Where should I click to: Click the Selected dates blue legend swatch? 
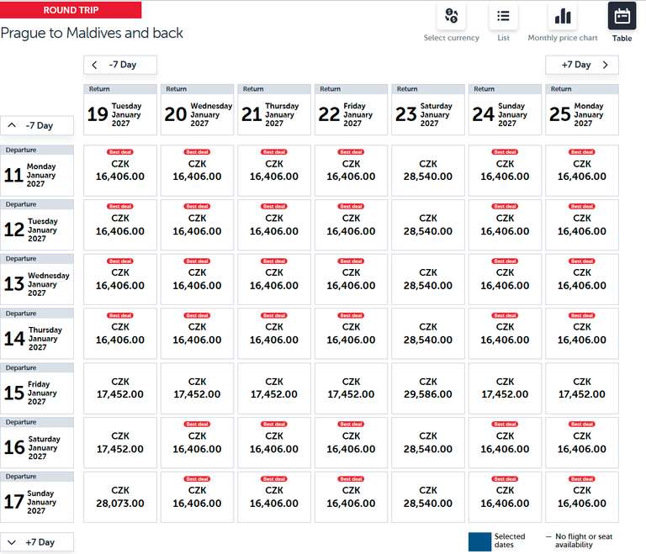click(479, 541)
